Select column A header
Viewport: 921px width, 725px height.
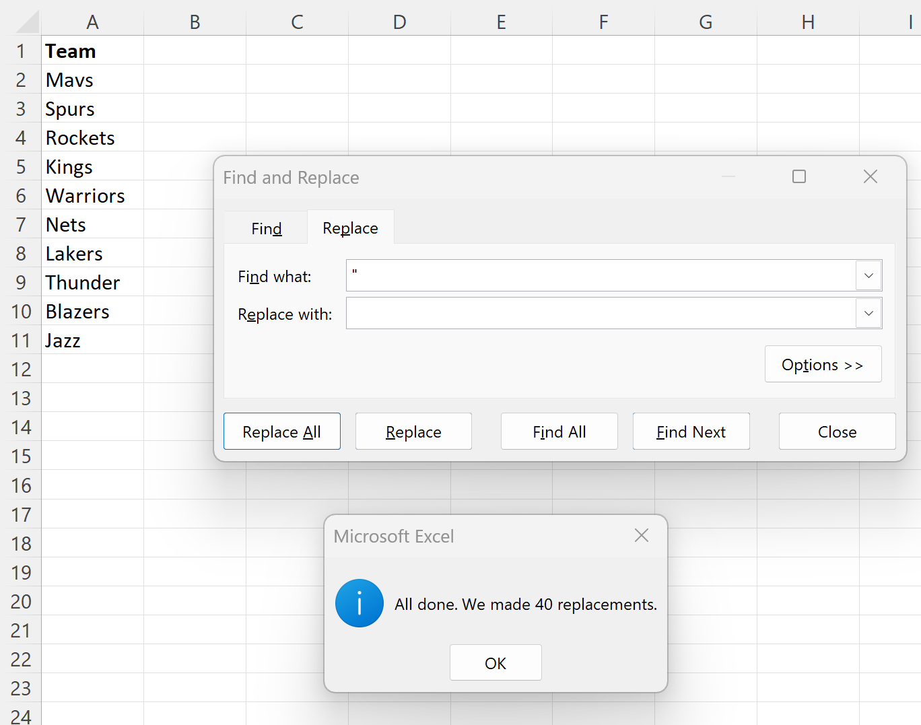[93, 22]
